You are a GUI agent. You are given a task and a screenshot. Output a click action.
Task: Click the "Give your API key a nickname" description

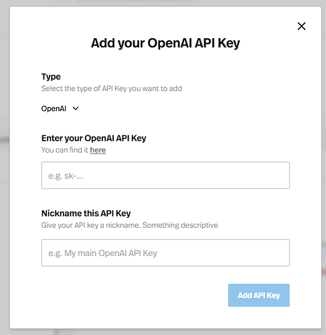coord(129,225)
